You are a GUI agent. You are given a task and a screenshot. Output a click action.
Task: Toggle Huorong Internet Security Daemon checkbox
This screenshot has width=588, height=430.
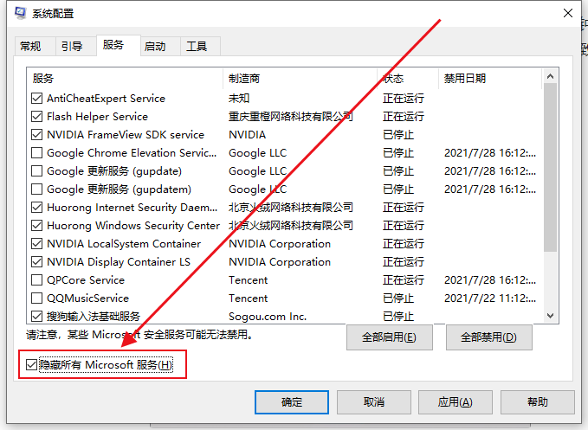36,208
